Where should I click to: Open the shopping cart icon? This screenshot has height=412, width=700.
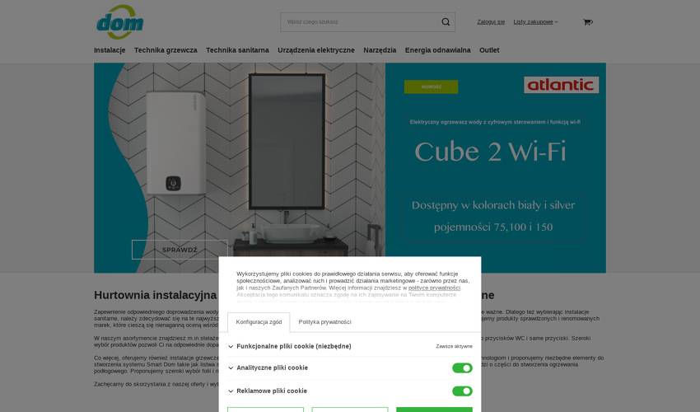pyautogui.click(x=588, y=22)
